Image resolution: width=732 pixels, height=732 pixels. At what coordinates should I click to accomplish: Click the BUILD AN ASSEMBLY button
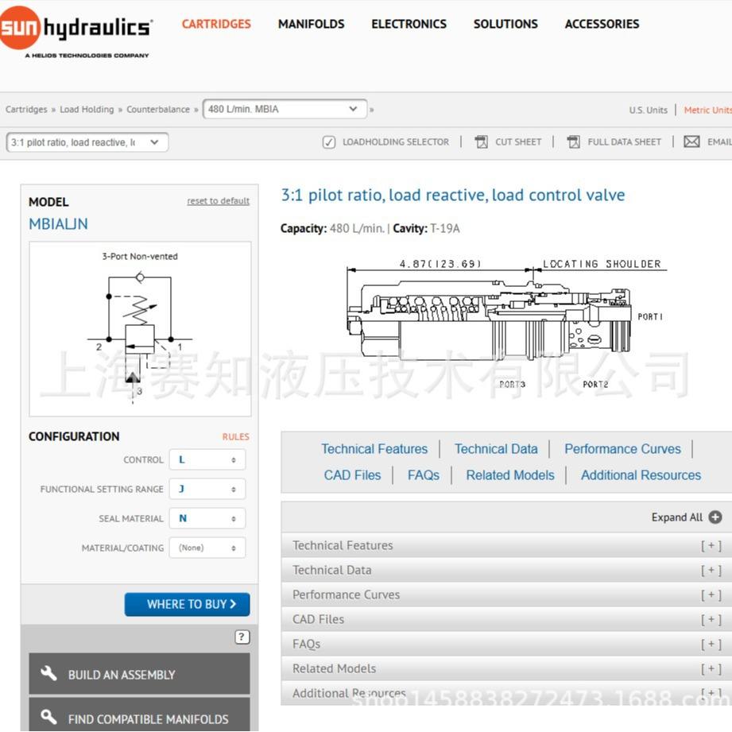pyautogui.click(x=139, y=674)
